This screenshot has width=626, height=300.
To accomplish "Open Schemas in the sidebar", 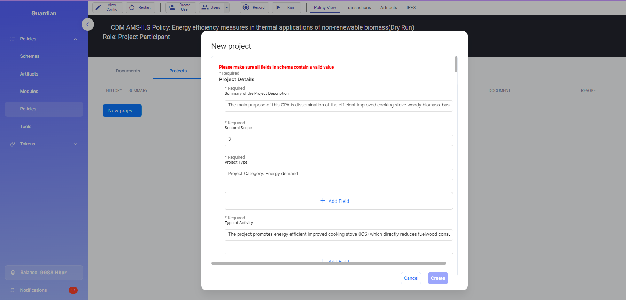I will click(30, 56).
